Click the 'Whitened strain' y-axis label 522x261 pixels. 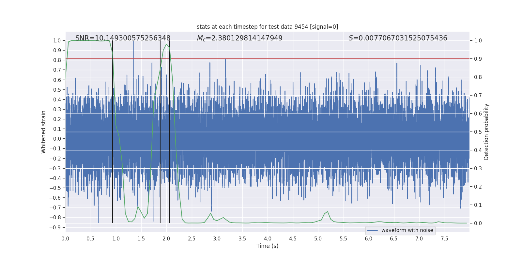coord(43,132)
